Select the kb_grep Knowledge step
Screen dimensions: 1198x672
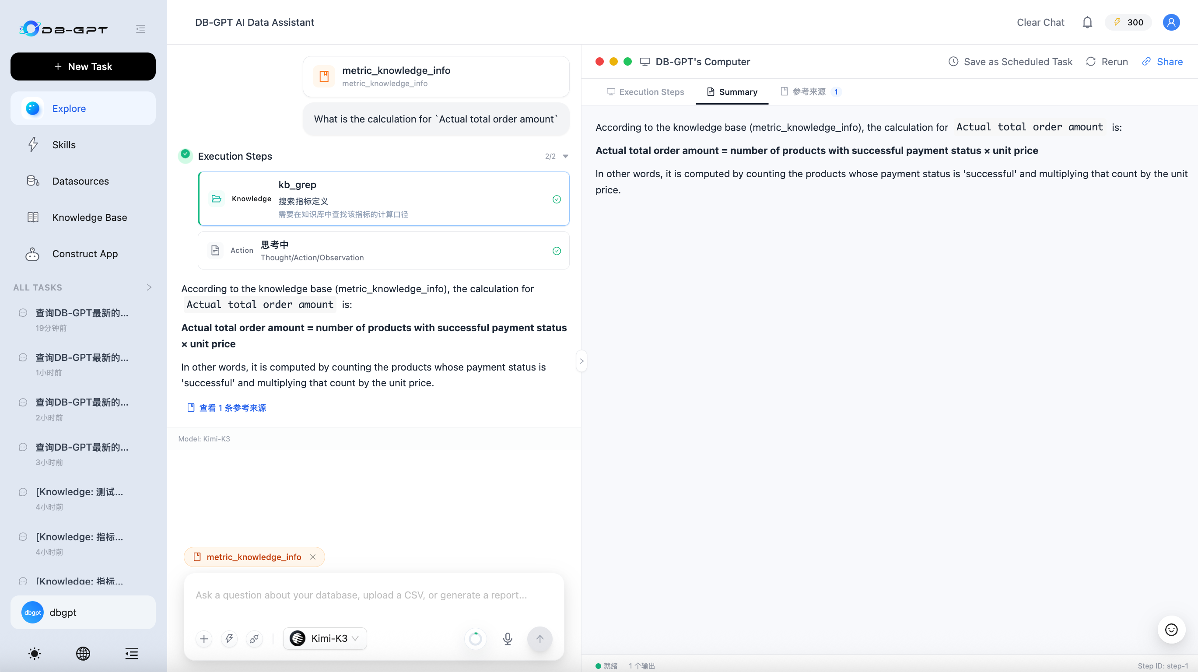[x=384, y=199]
